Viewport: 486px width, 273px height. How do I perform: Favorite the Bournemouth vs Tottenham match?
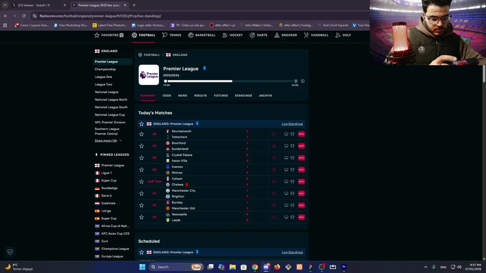pos(142,134)
